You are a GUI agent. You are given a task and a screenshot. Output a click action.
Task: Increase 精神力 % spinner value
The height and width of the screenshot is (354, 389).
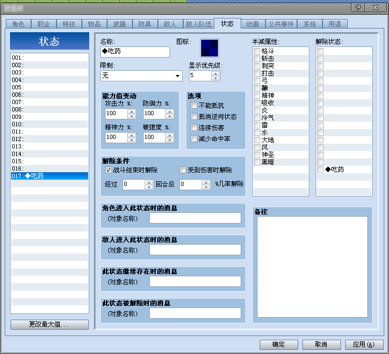[131, 135]
